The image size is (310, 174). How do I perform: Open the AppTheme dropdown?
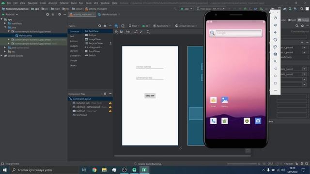point(162,26)
